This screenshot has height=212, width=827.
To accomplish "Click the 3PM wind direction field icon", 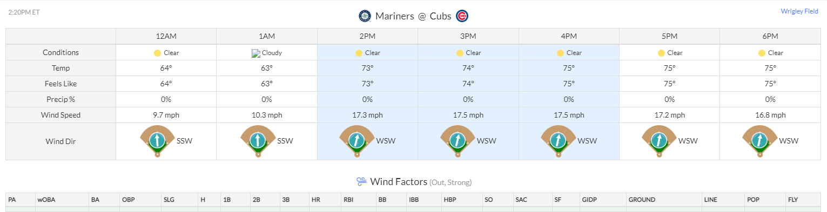I will tap(458, 141).
